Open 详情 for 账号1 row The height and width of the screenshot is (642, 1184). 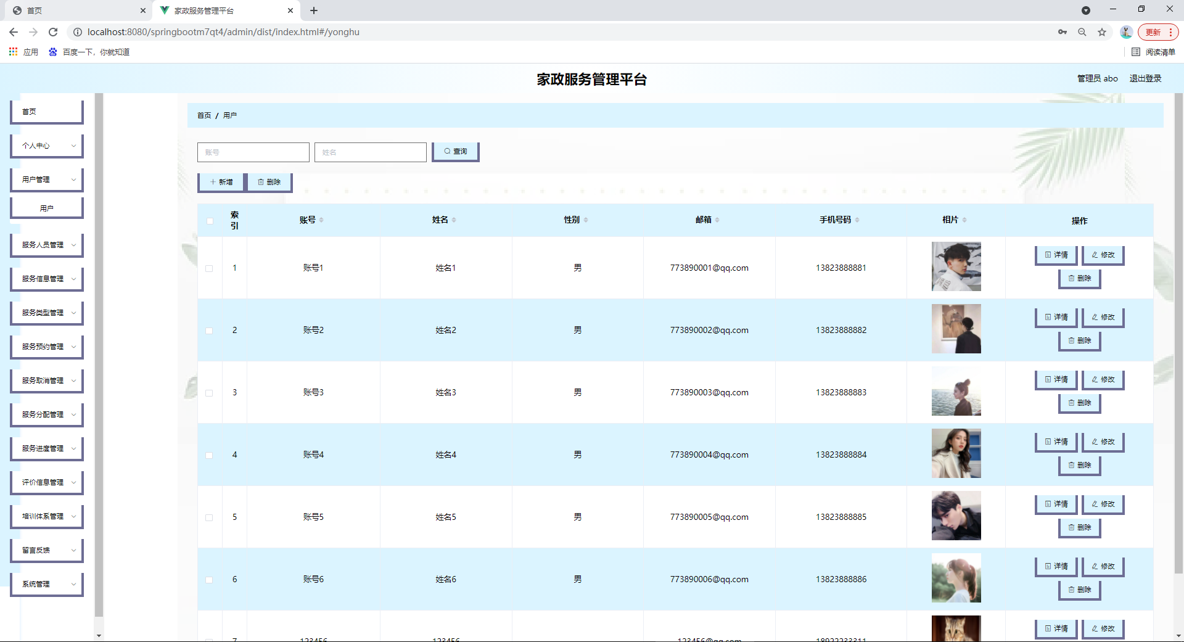click(x=1056, y=255)
